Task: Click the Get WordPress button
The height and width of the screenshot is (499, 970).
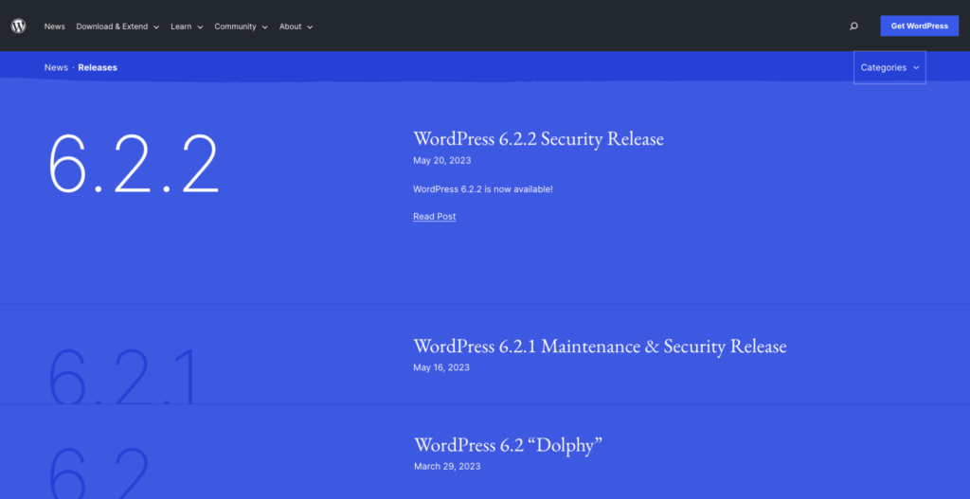Action: pyautogui.click(x=919, y=26)
